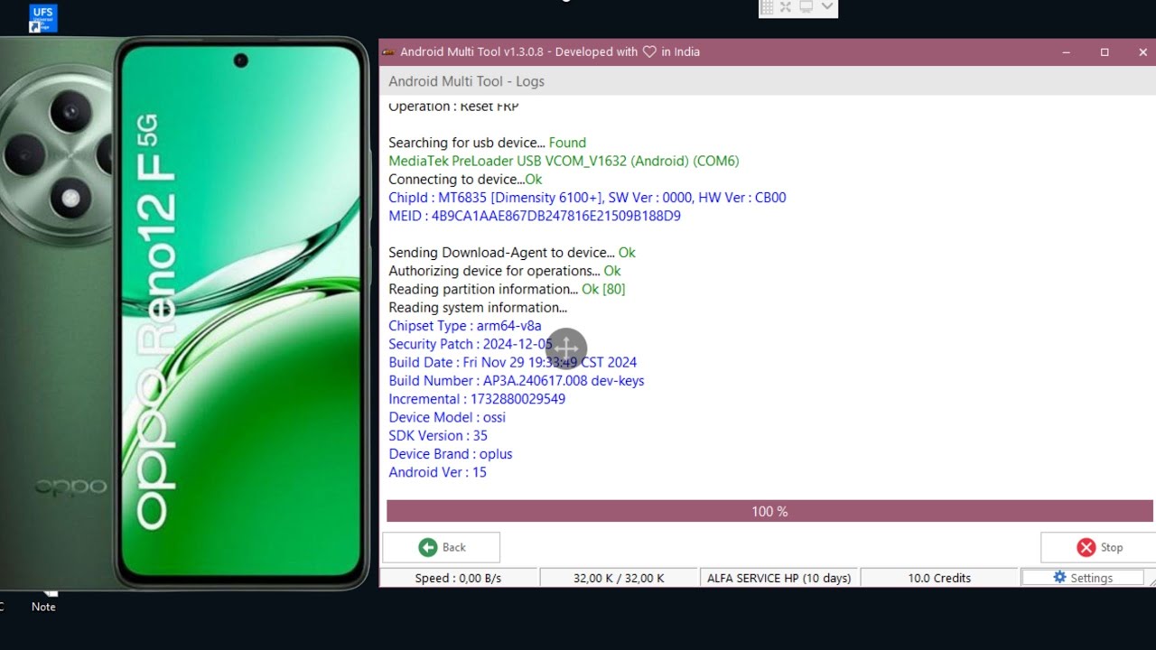The width and height of the screenshot is (1156, 650).
Task: Click 'ALFA SERVICE HP (10 days)' status entry
Action: [x=778, y=578]
